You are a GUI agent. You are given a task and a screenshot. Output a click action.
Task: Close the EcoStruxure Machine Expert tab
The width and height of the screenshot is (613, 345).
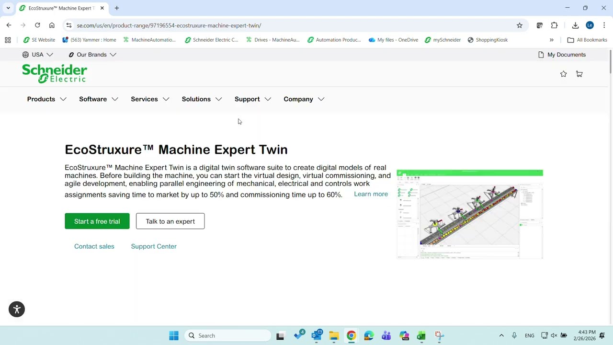(x=102, y=8)
